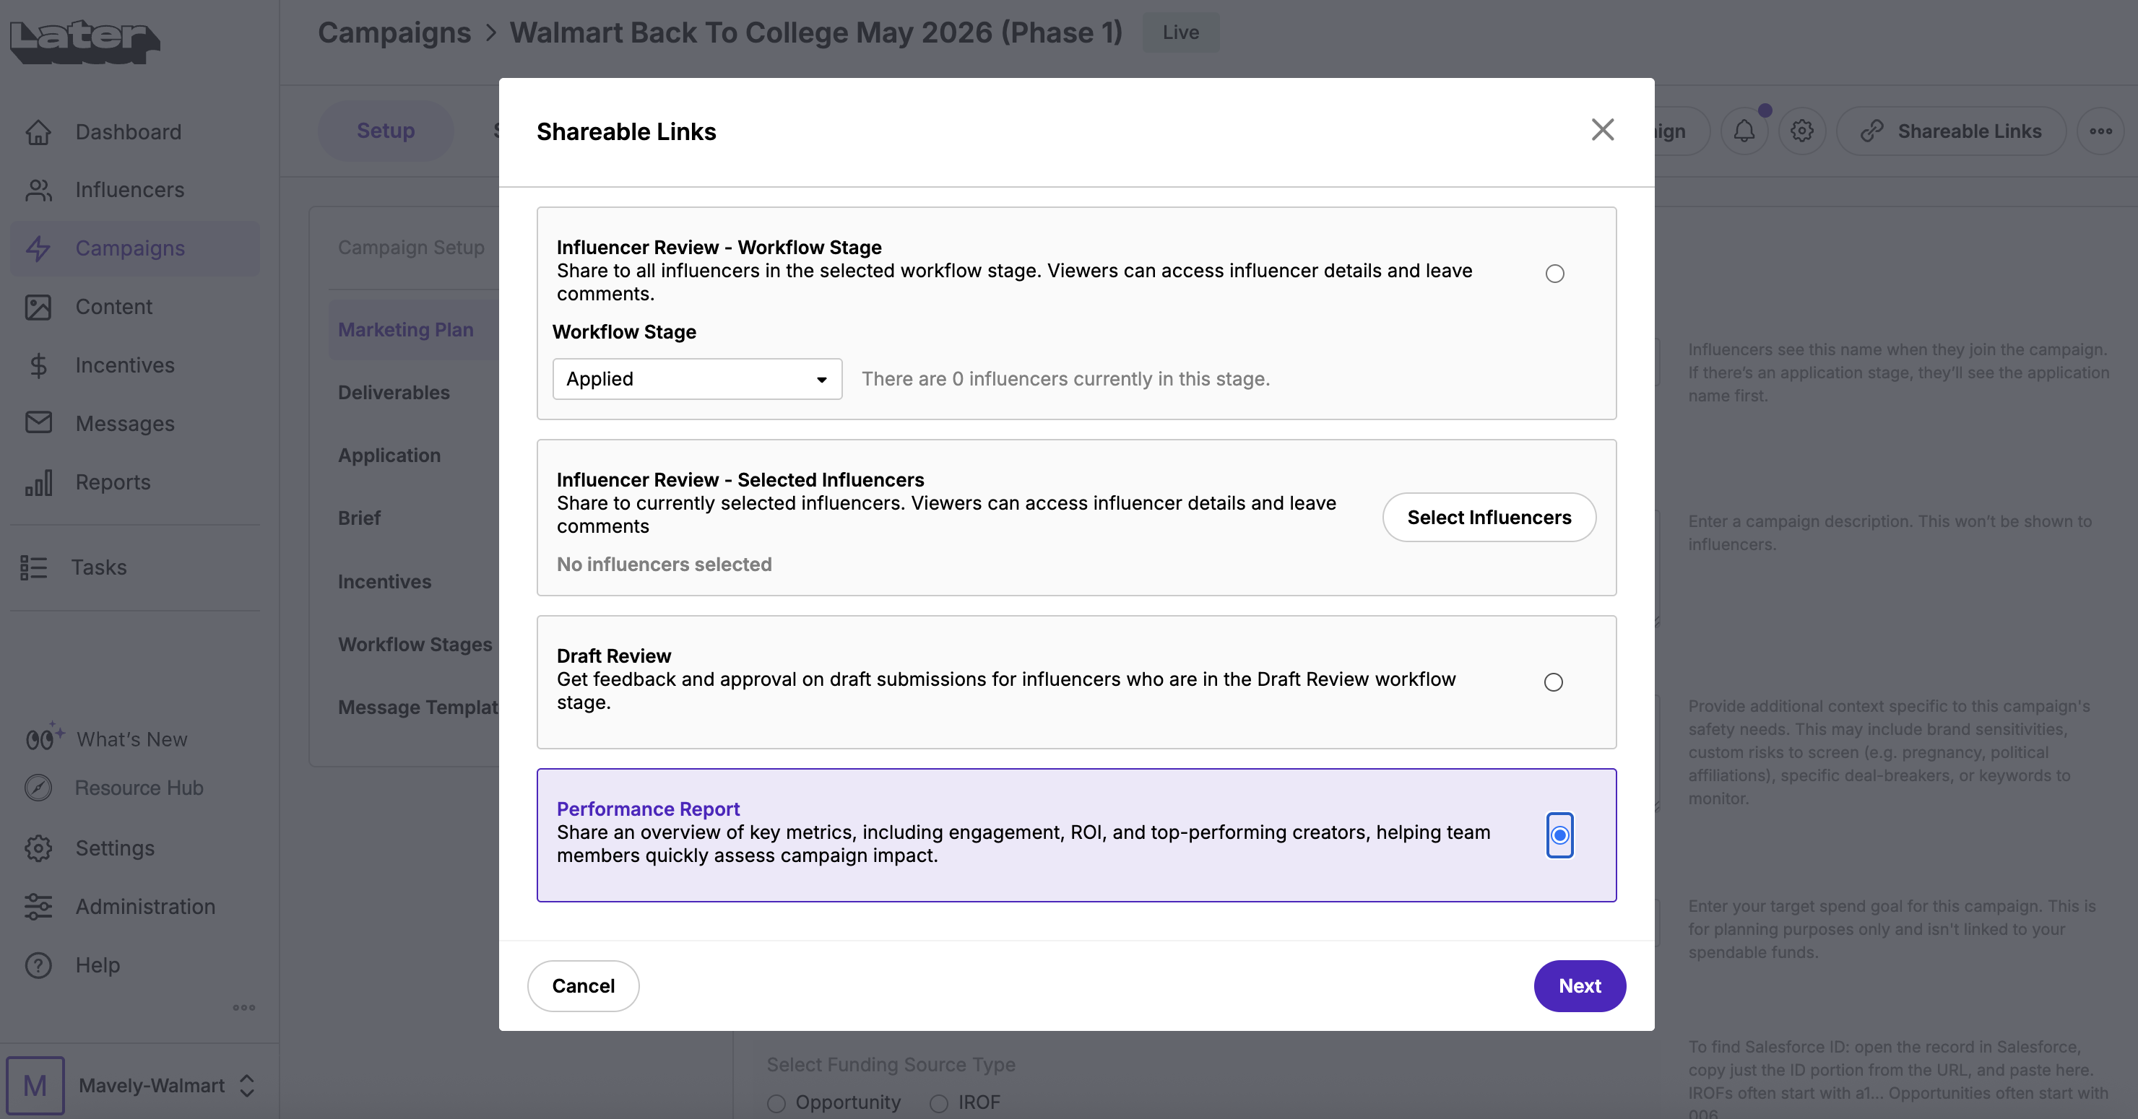Expand the Mavely-Walmart workspace switcher
This screenshot has width=2138, height=1119.
point(246,1085)
